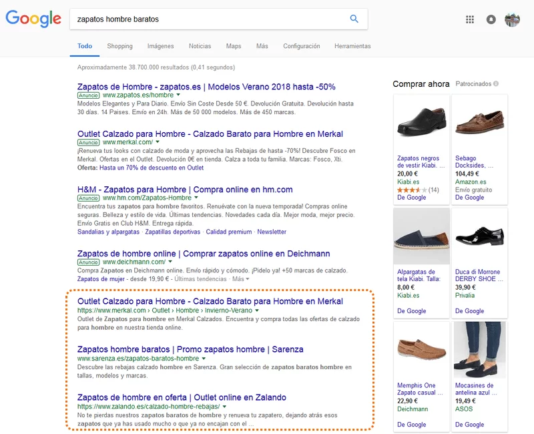Click the 104,49 € price
Image resolution: width=534 pixels, height=434 pixels.
(467, 174)
